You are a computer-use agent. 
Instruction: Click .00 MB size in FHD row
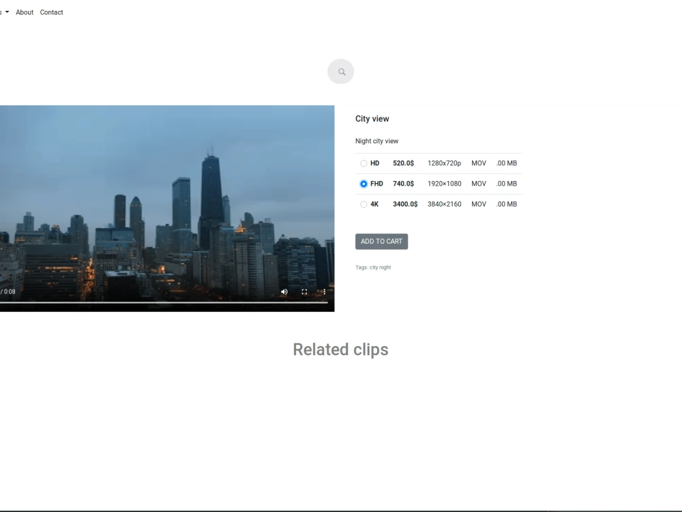pos(506,184)
